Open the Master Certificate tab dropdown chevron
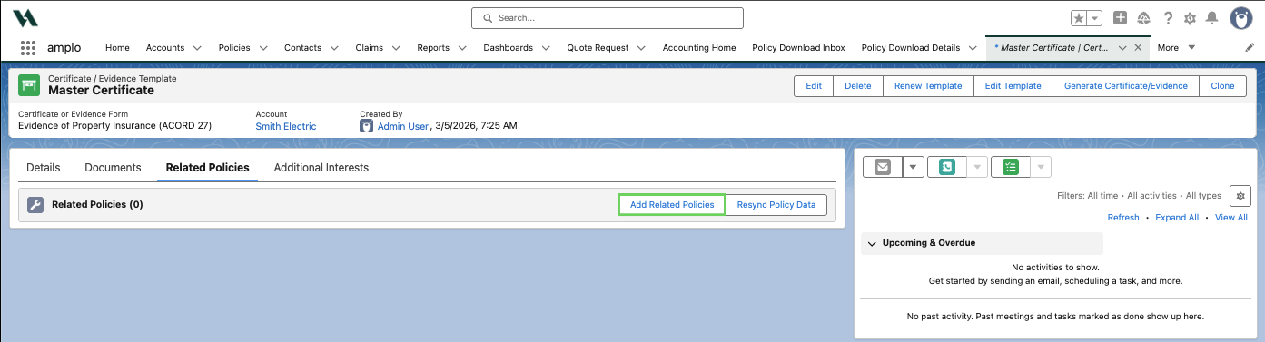1265x342 pixels. point(1122,47)
